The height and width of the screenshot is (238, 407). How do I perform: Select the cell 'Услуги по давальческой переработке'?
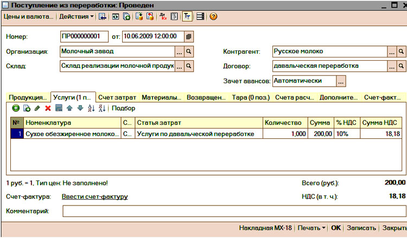[199, 134]
